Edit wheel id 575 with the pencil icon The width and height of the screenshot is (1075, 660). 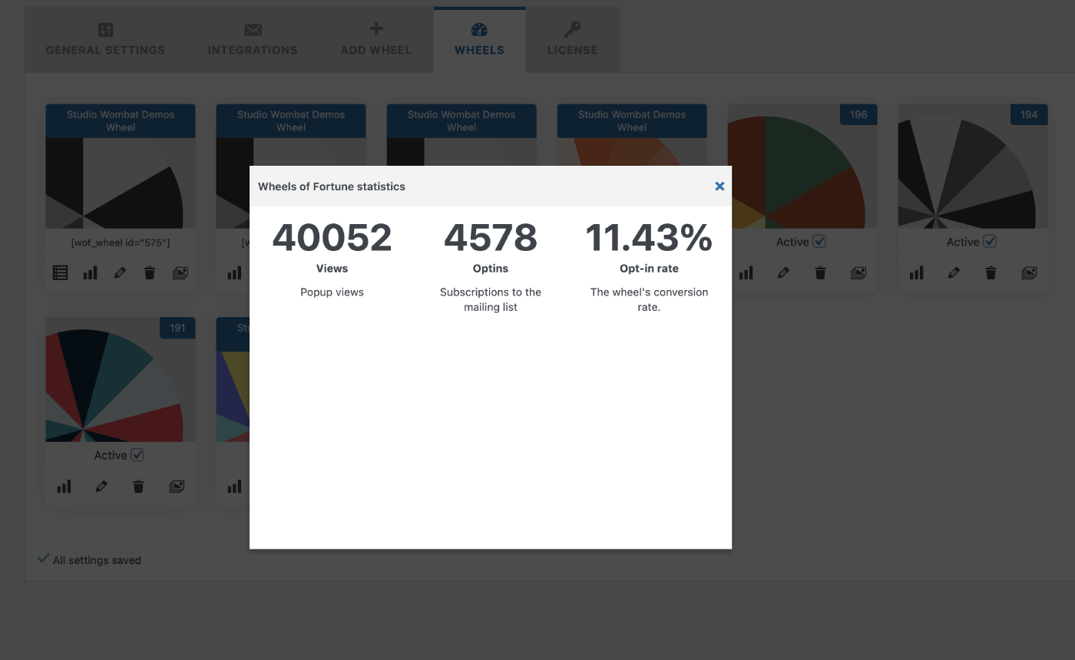click(x=120, y=272)
